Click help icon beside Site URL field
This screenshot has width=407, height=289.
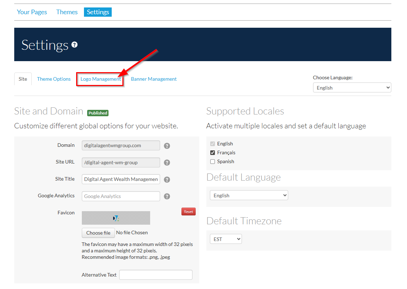pos(167,163)
